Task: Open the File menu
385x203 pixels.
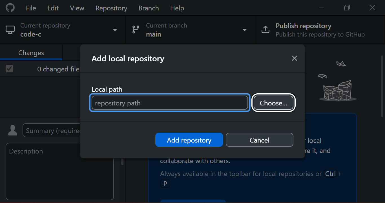Action: (31, 8)
